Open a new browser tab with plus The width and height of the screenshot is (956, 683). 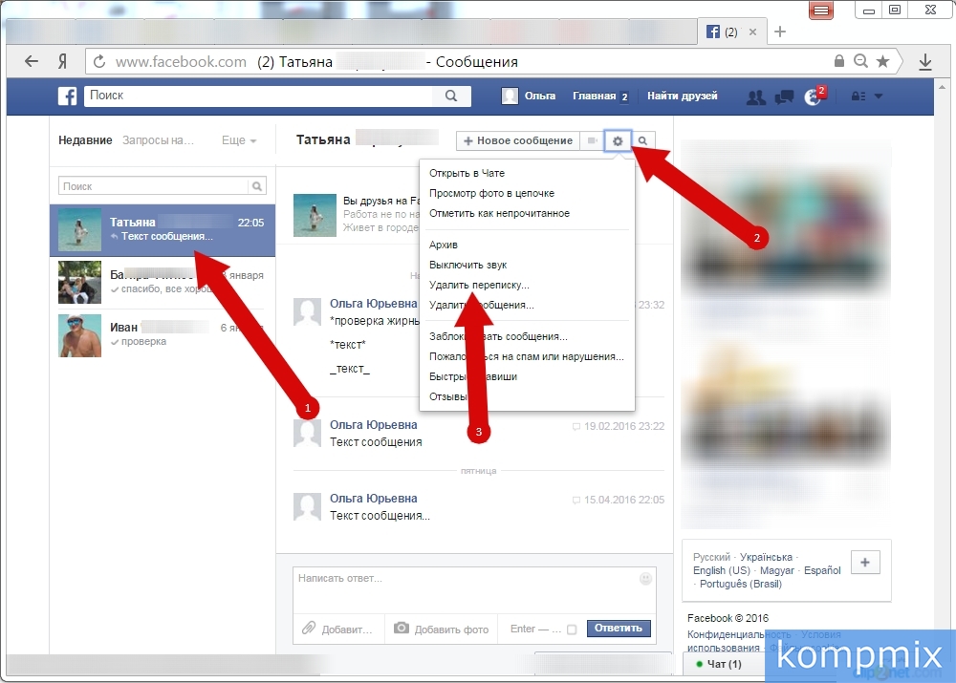click(780, 32)
